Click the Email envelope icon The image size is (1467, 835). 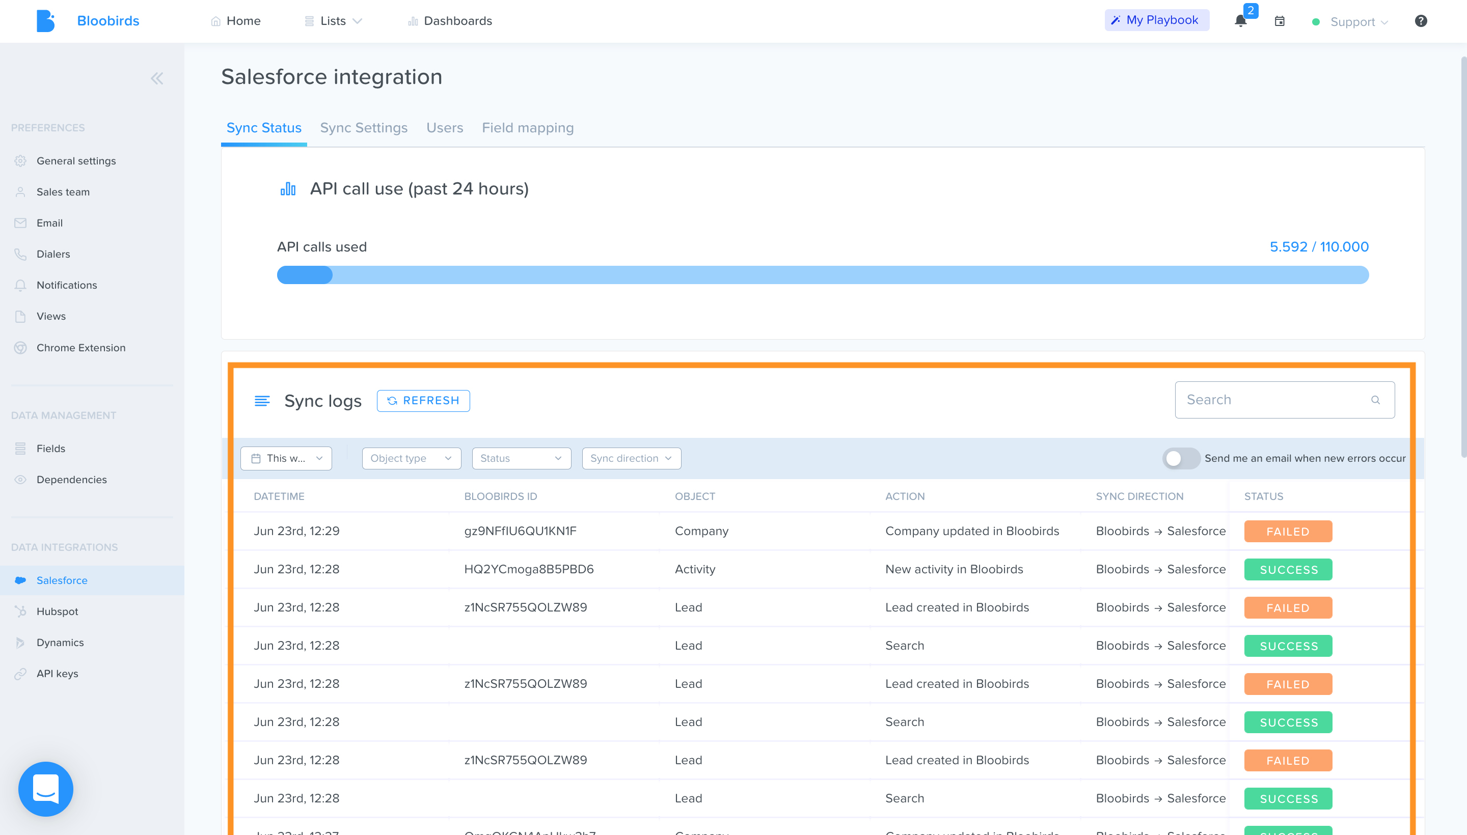[x=21, y=223]
